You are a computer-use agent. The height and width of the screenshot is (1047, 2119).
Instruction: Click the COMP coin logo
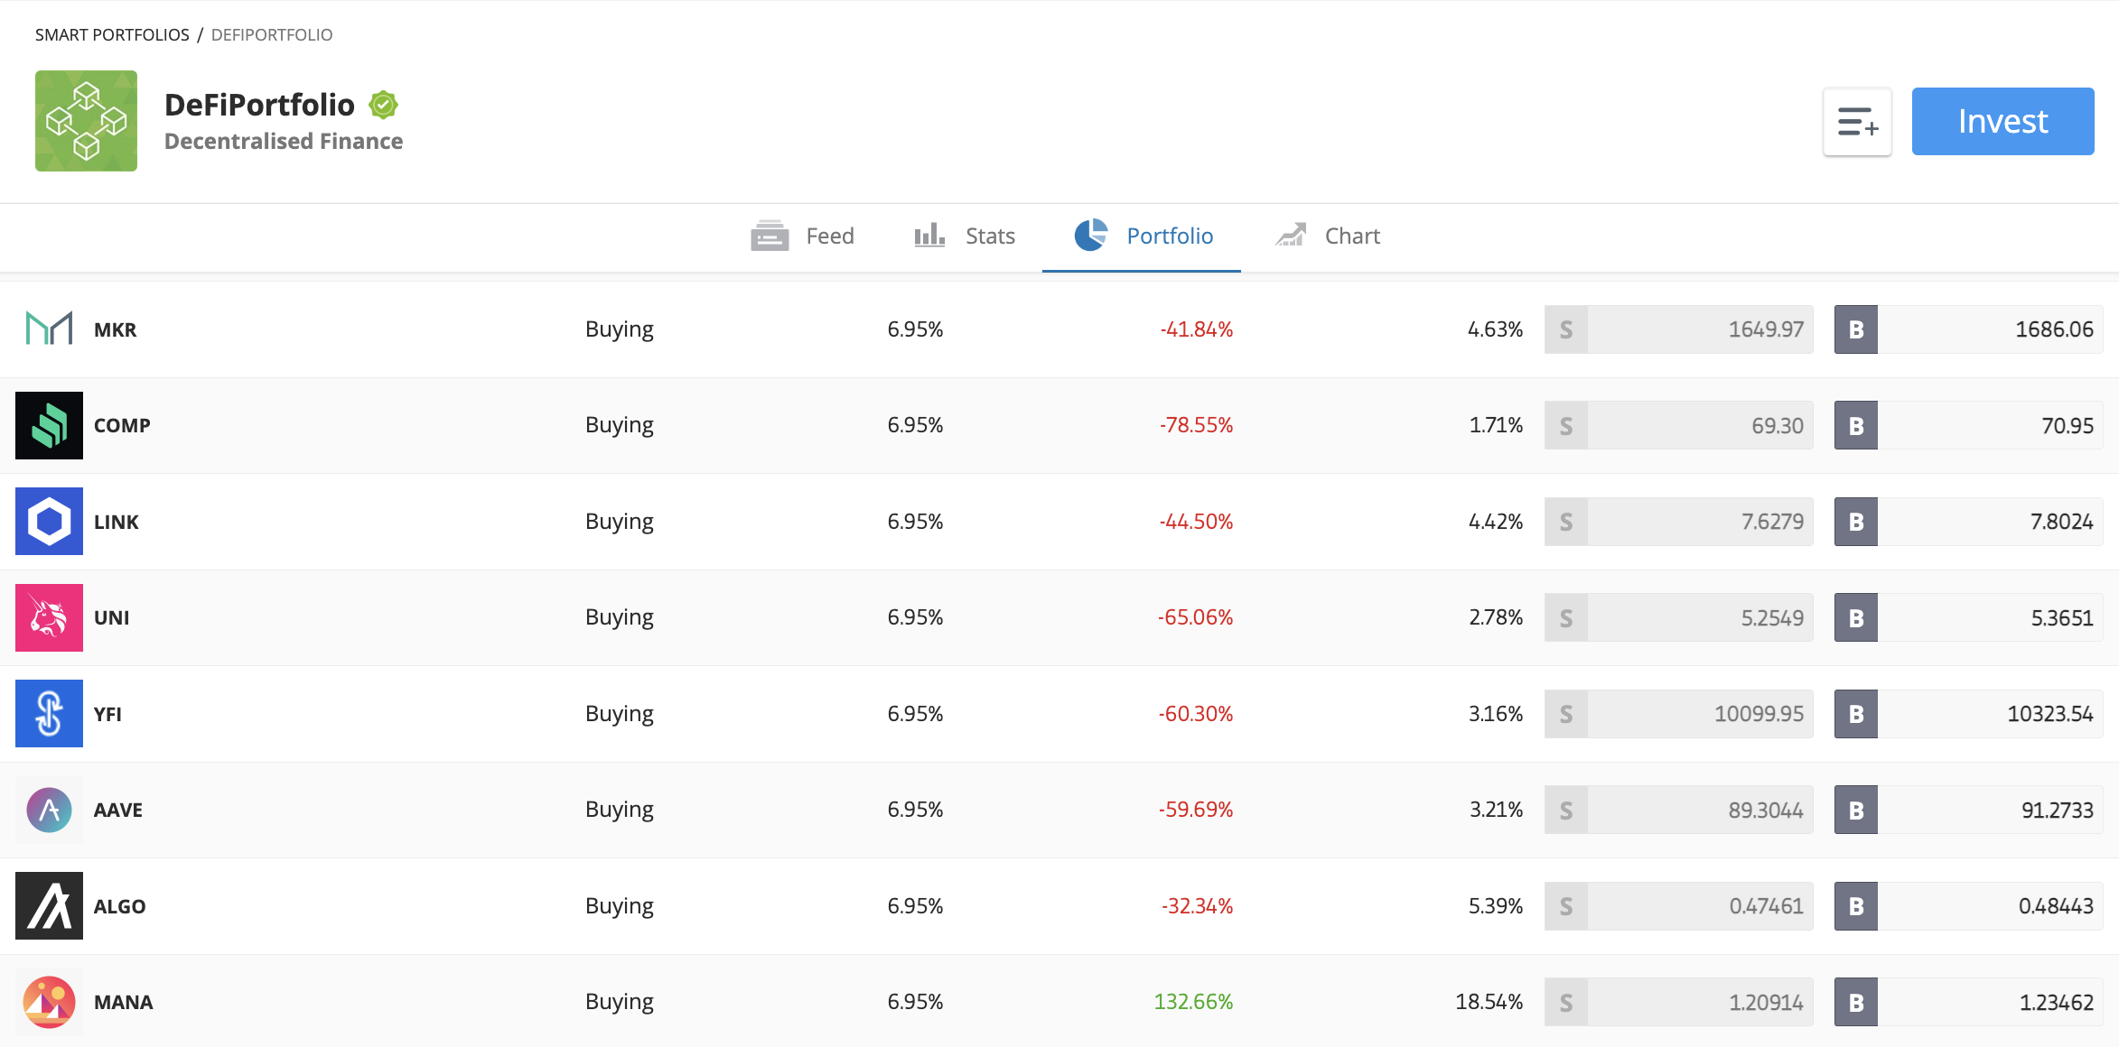tap(49, 425)
